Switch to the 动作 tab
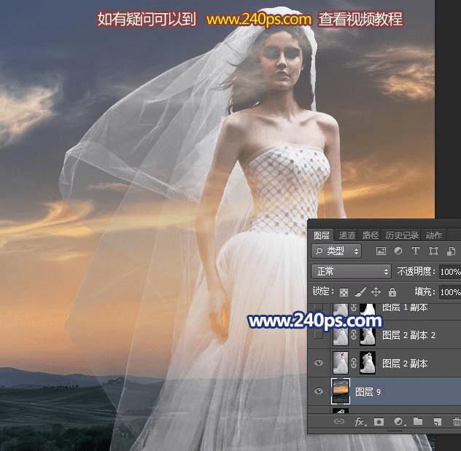461x451 pixels. click(x=434, y=235)
